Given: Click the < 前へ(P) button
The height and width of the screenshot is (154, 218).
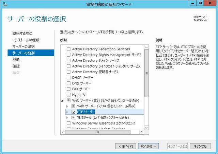Looking at the screenshot, I should point(126,146).
